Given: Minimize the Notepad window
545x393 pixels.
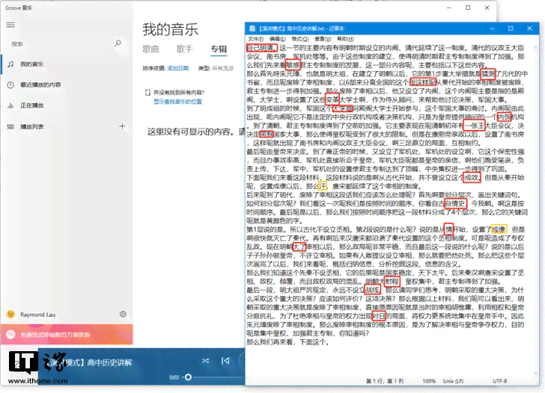Looking at the screenshot, I should click(492, 28).
